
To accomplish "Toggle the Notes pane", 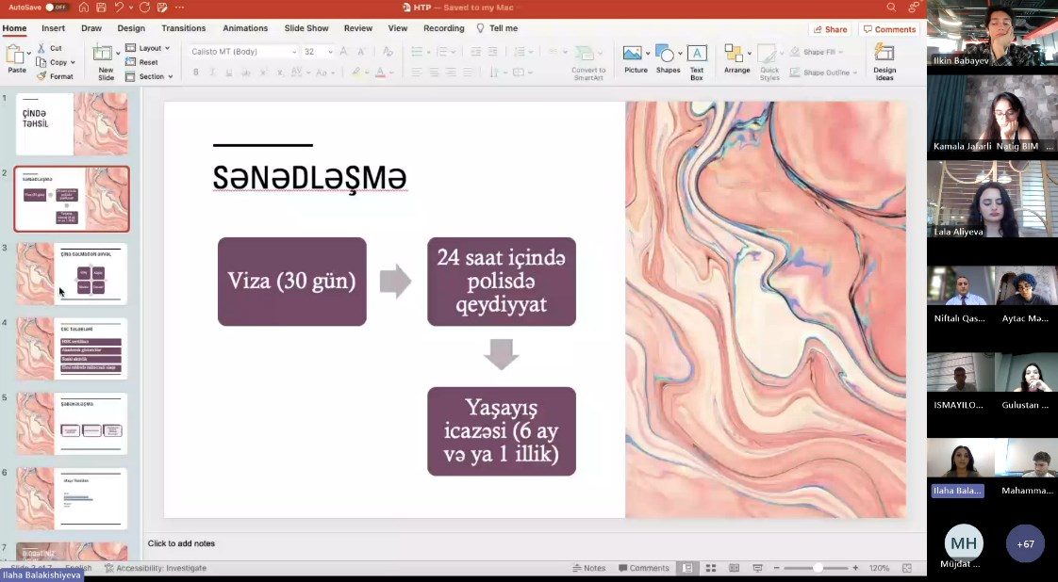I will point(588,568).
